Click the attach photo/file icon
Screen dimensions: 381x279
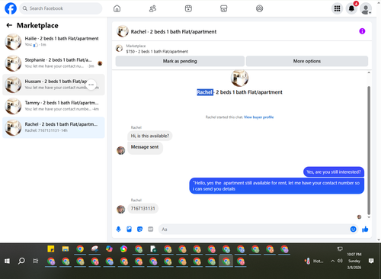coord(129,229)
